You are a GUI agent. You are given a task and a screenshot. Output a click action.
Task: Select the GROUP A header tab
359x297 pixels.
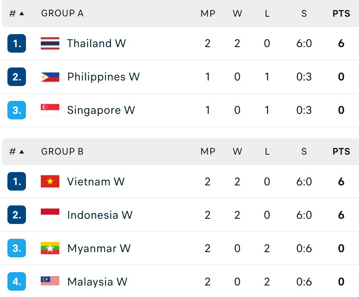pos(62,13)
